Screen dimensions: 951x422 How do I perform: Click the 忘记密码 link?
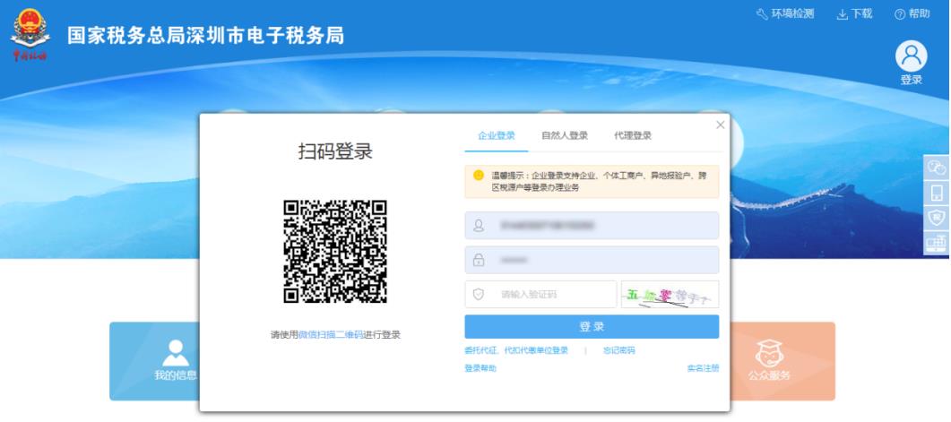point(618,350)
